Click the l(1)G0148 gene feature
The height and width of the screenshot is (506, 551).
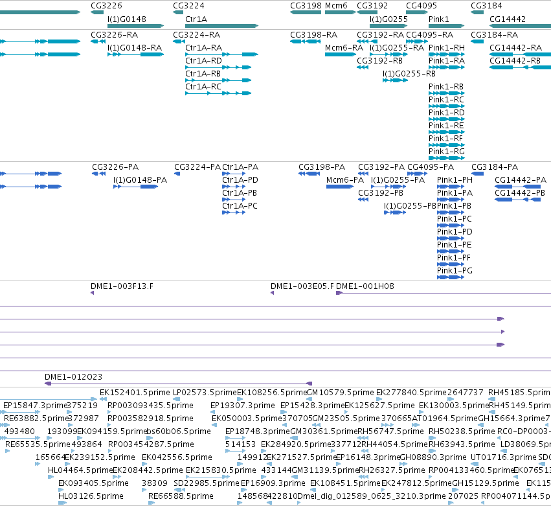(x=135, y=26)
